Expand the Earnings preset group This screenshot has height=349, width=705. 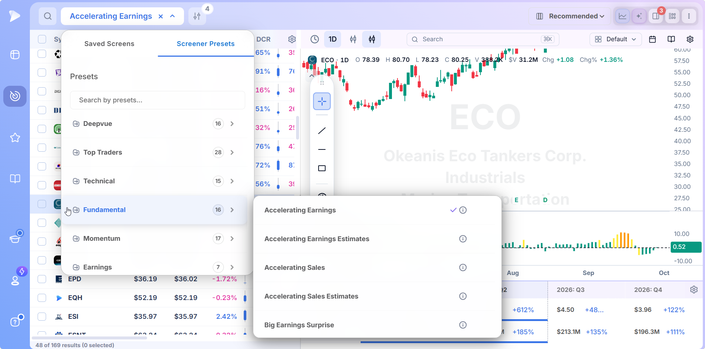coord(154,267)
